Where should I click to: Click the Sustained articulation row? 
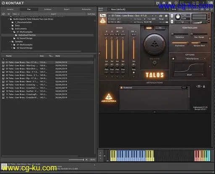(154, 88)
